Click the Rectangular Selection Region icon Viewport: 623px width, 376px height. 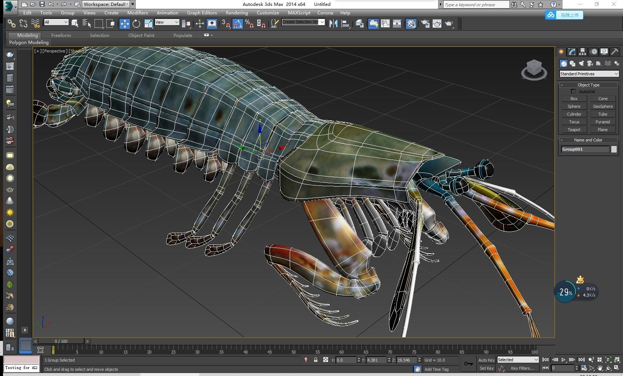(x=99, y=24)
